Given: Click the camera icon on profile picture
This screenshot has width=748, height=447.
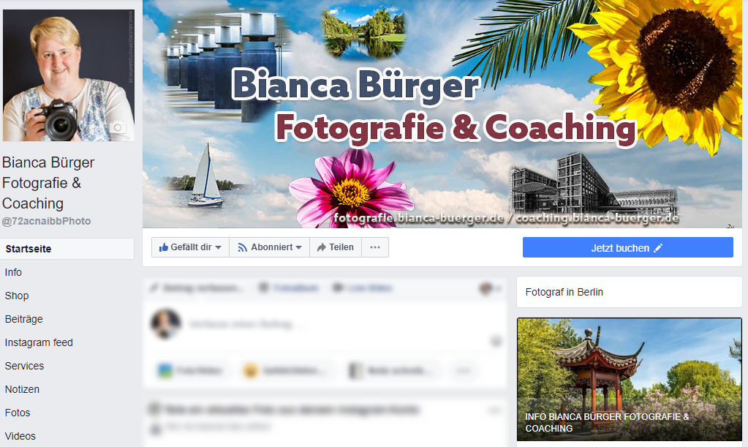Looking at the screenshot, I should point(118,128).
